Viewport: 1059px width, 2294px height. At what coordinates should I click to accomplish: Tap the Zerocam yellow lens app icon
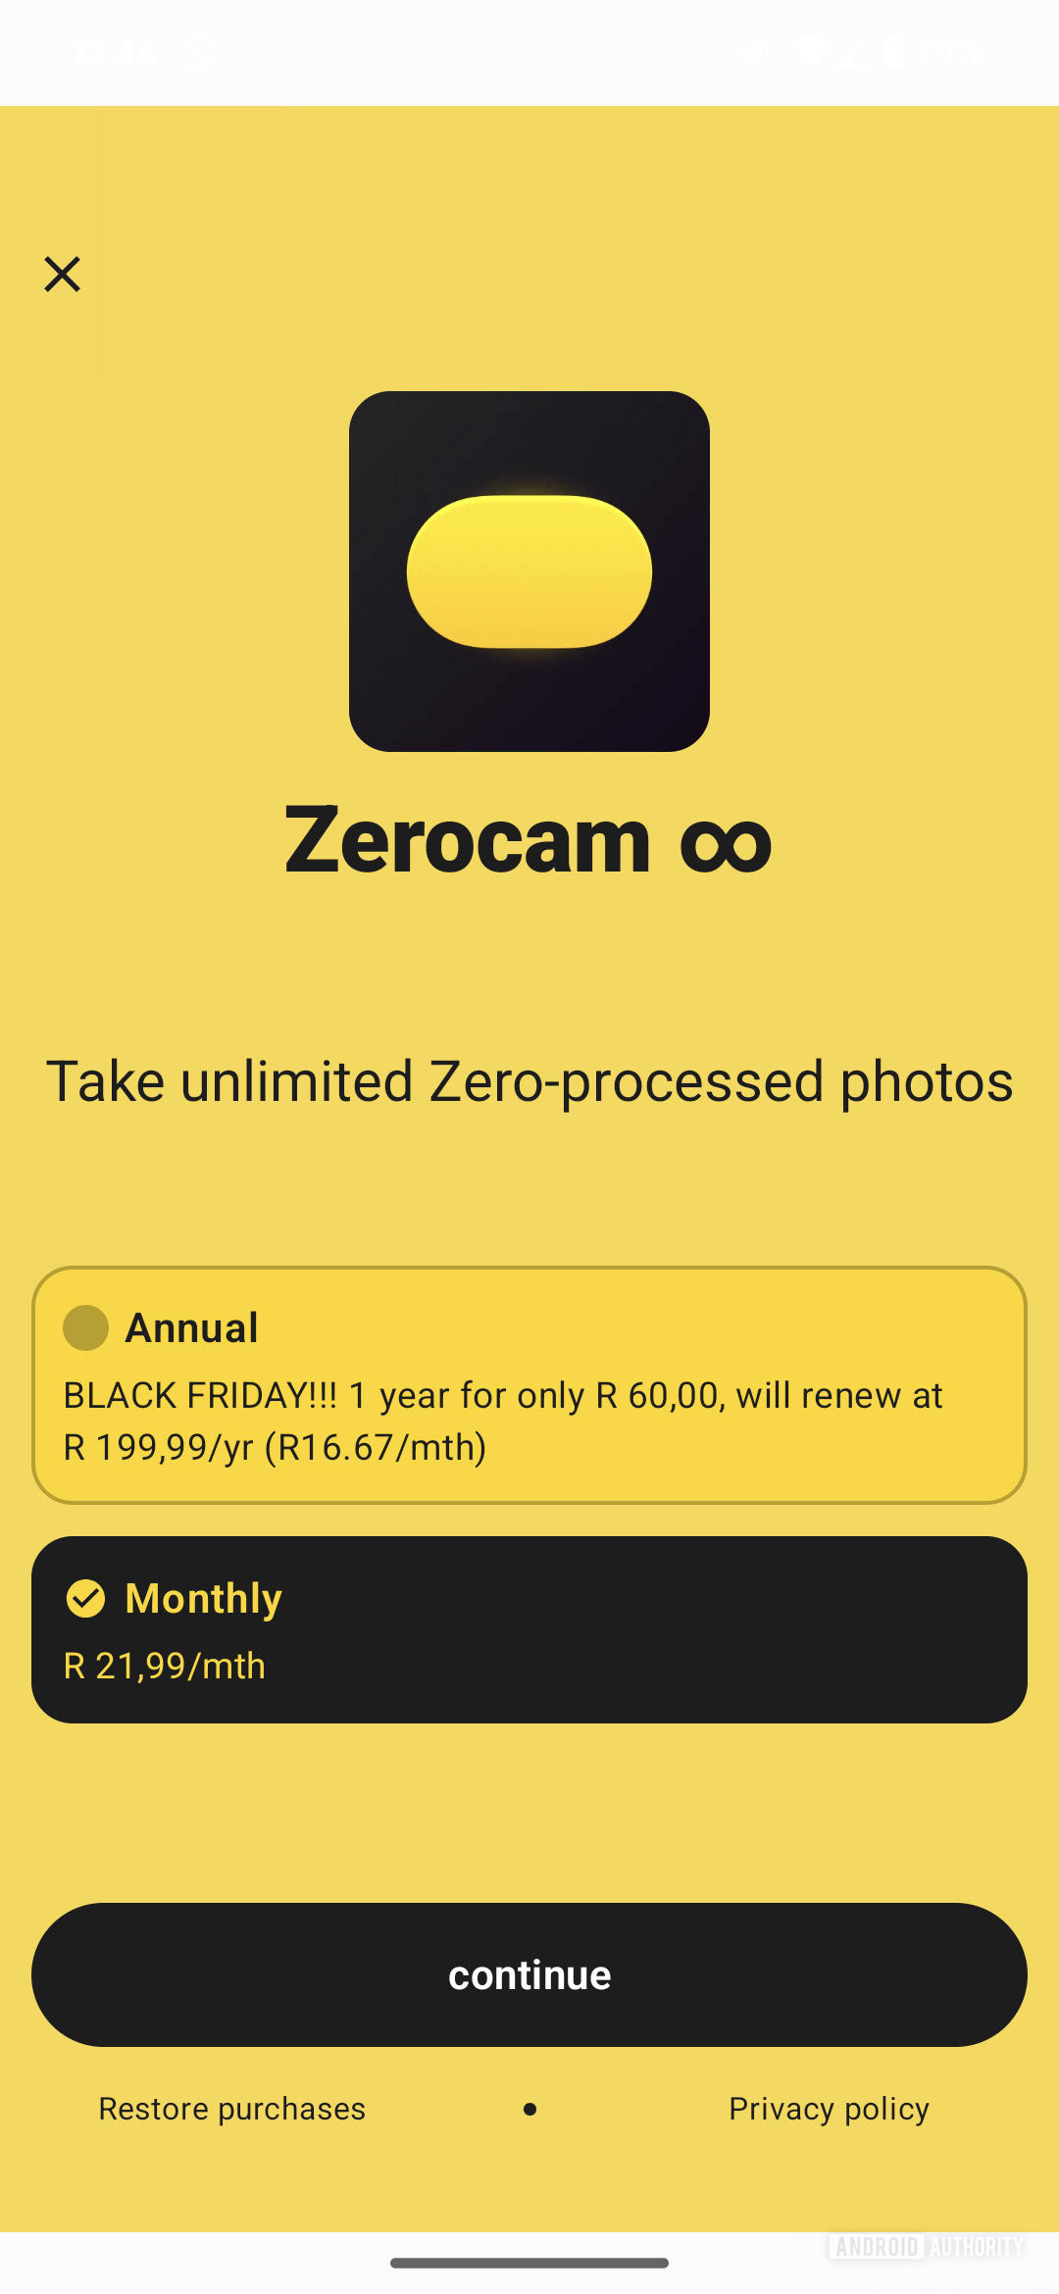[529, 572]
